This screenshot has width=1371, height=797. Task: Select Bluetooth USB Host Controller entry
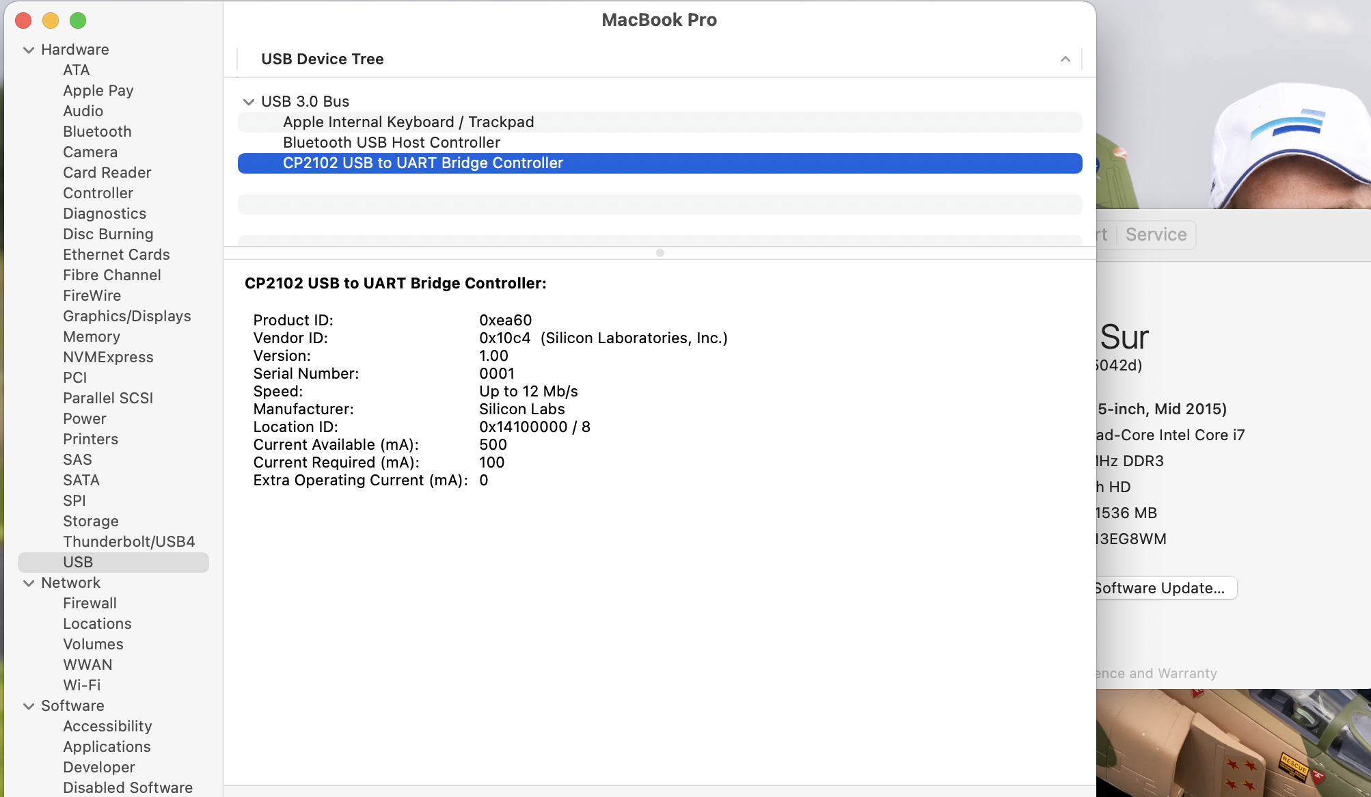[x=391, y=143]
